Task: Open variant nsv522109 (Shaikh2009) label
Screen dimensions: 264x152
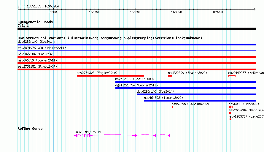Action: pos(135,79)
